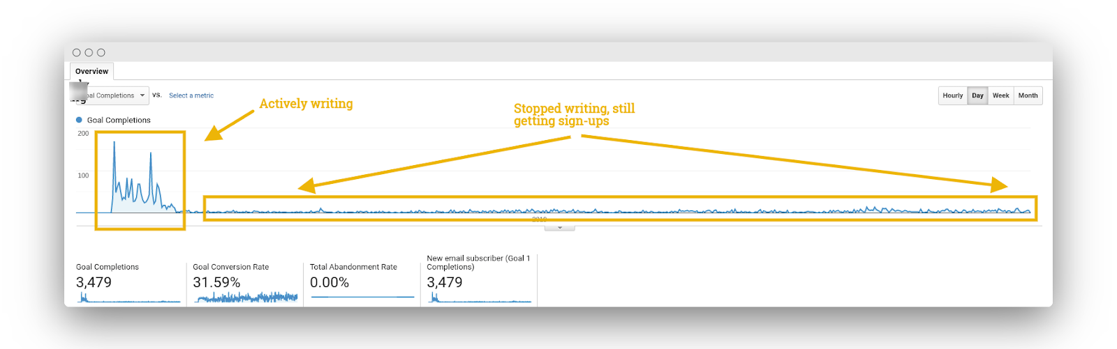Click the second window control circle
Image resolution: width=1117 pixels, height=349 pixels.
[89, 52]
